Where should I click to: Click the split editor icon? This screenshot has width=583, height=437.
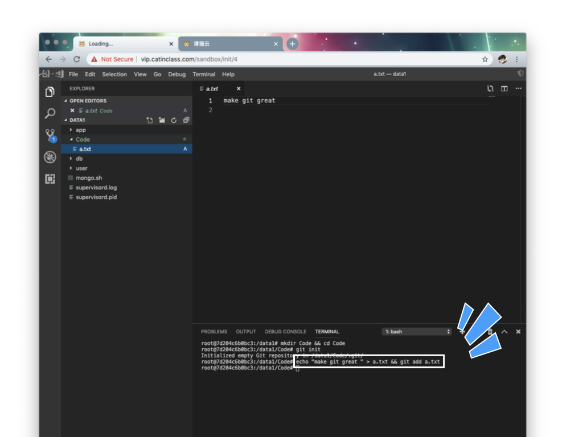(x=504, y=89)
